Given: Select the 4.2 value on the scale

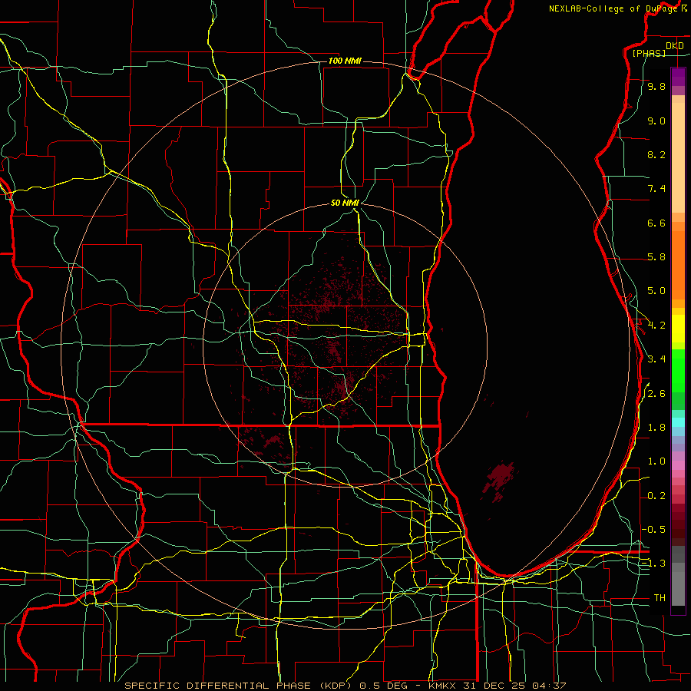Looking at the screenshot, I should click(x=656, y=326).
